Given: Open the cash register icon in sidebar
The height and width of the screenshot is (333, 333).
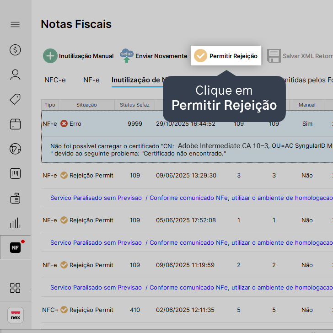Looking at the screenshot, I should [15, 199].
